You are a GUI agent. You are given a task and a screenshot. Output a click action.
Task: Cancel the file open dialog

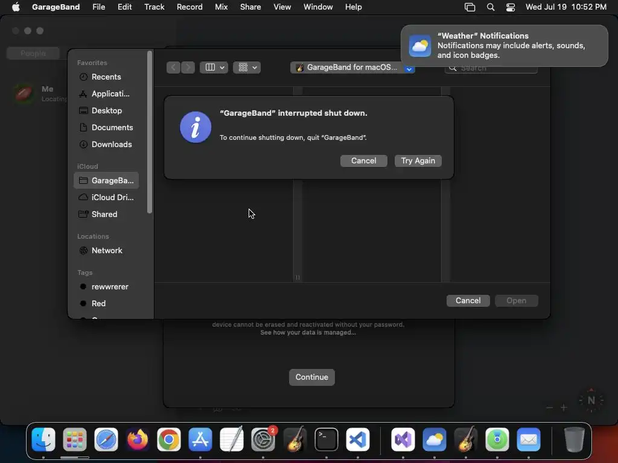468,300
